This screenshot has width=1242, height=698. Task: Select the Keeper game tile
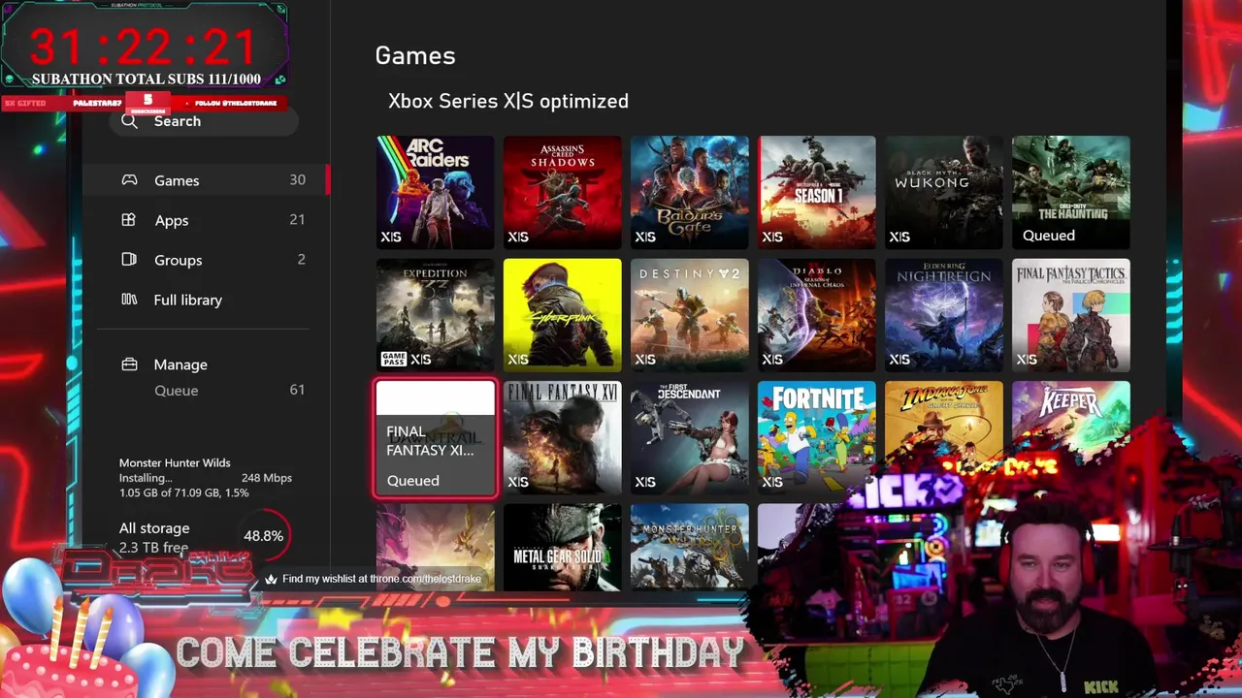coord(1070,417)
